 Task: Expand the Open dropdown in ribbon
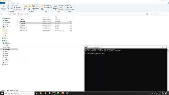(61, 6)
